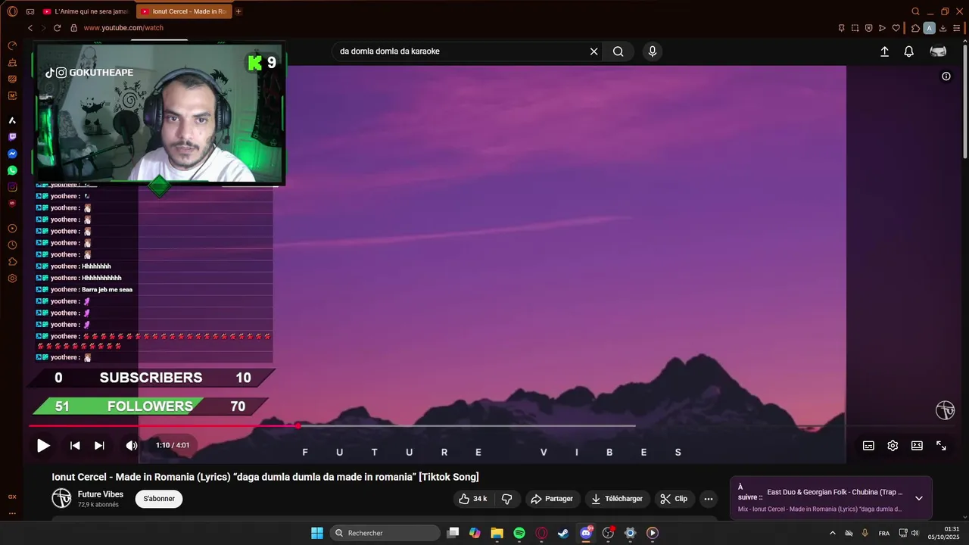Start voice search with microphone icon
Image resolution: width=969 pixels, height=545 pixels.
tap(652, 51)
